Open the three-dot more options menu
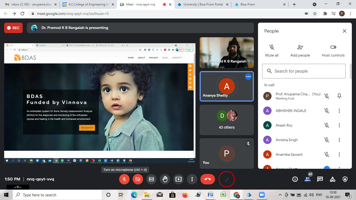The height and width of the screenshot is (200, 356). (x=192, y=179)
